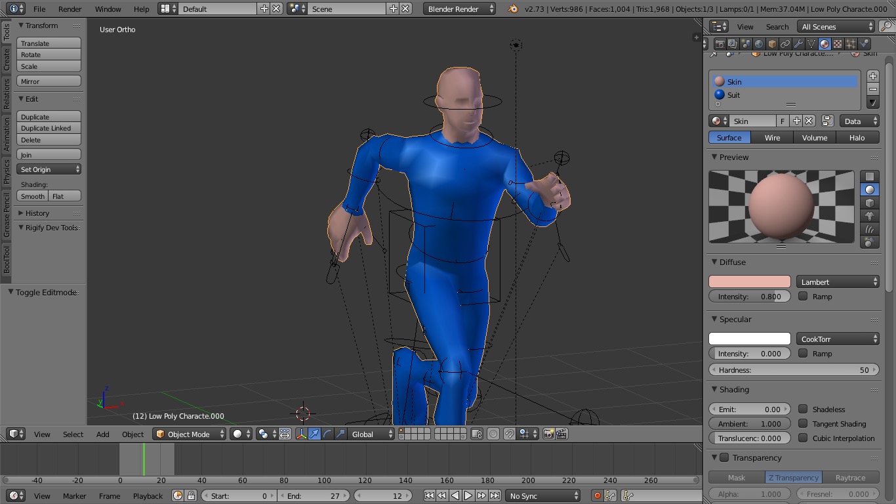Open the Set Origin dropdown
This screenshot has width=896, height=504.
[x=49, y=169]
